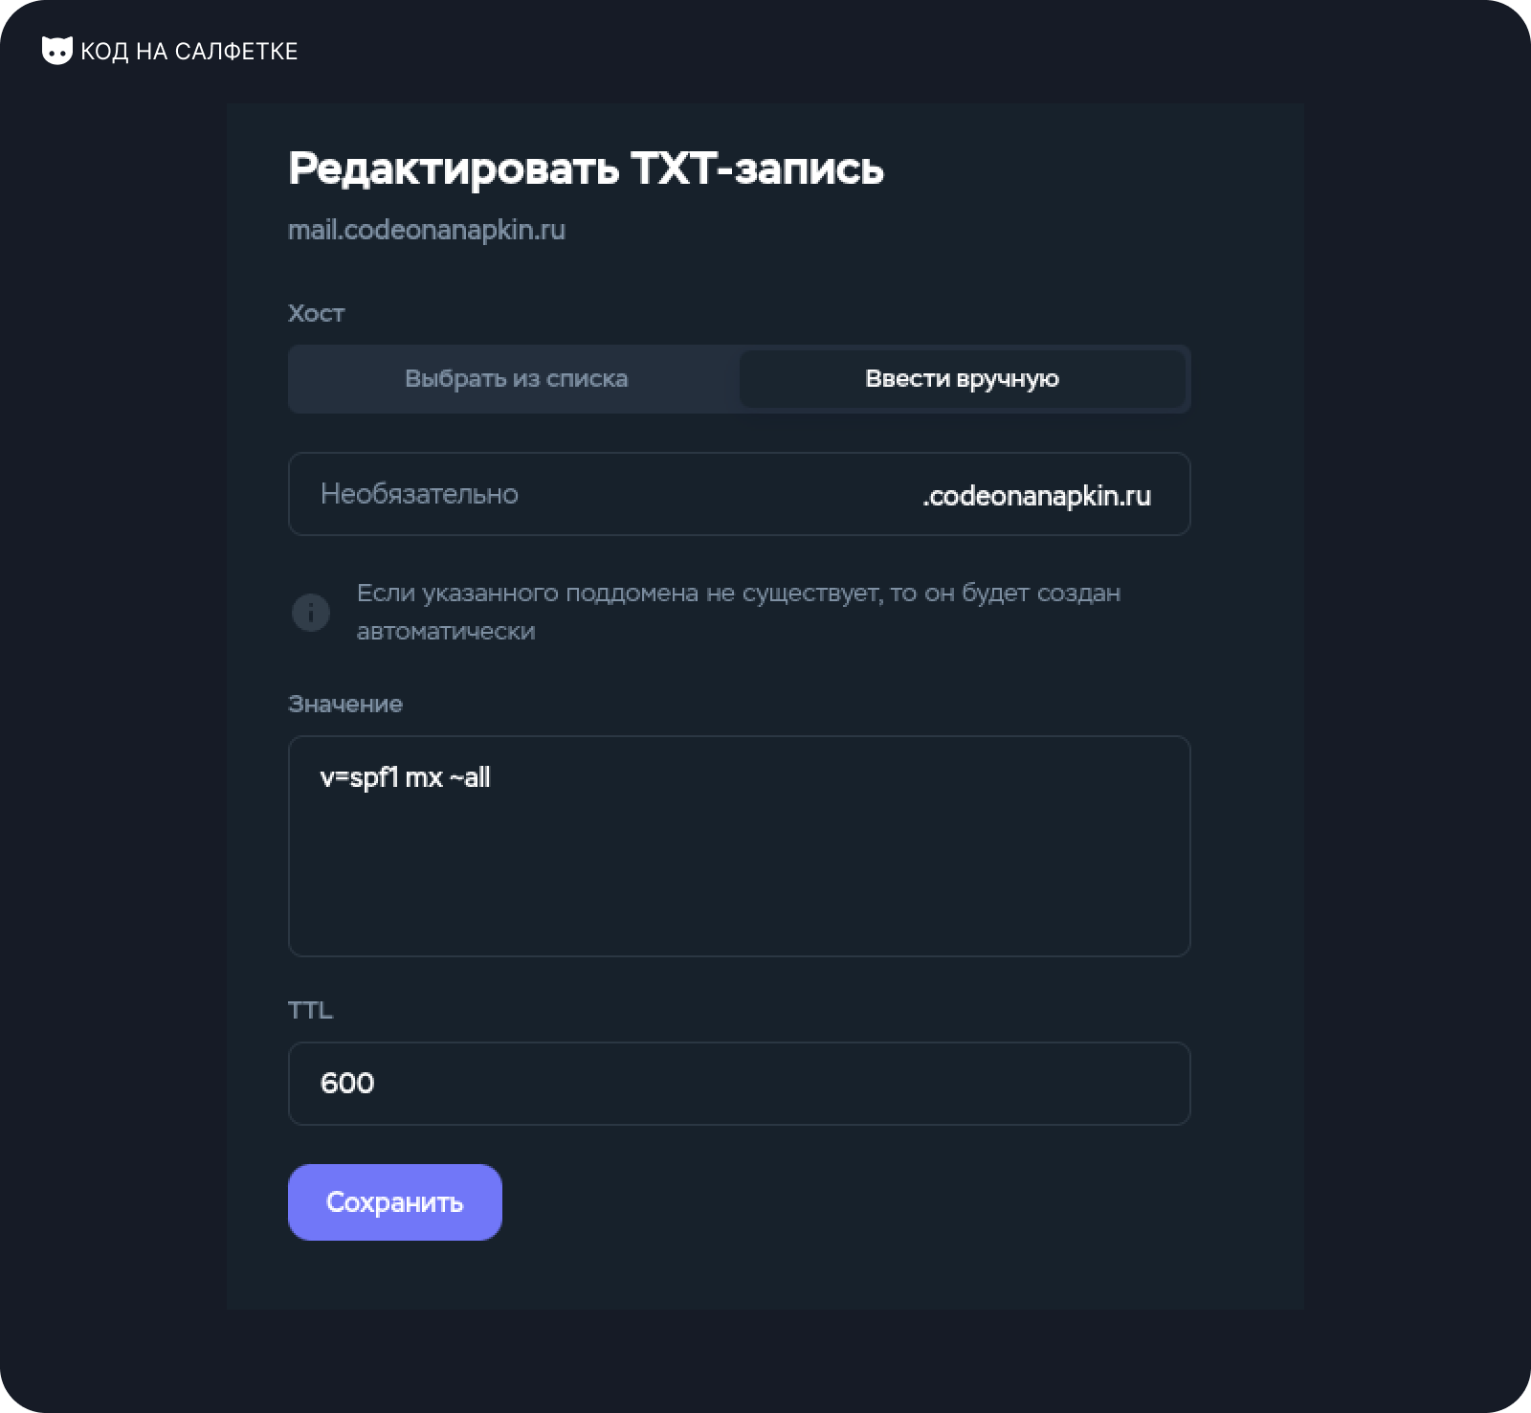Switch to the Выбрать из списка tab
This screenshot has height=1413, width=1531.
tap(516, 379)
